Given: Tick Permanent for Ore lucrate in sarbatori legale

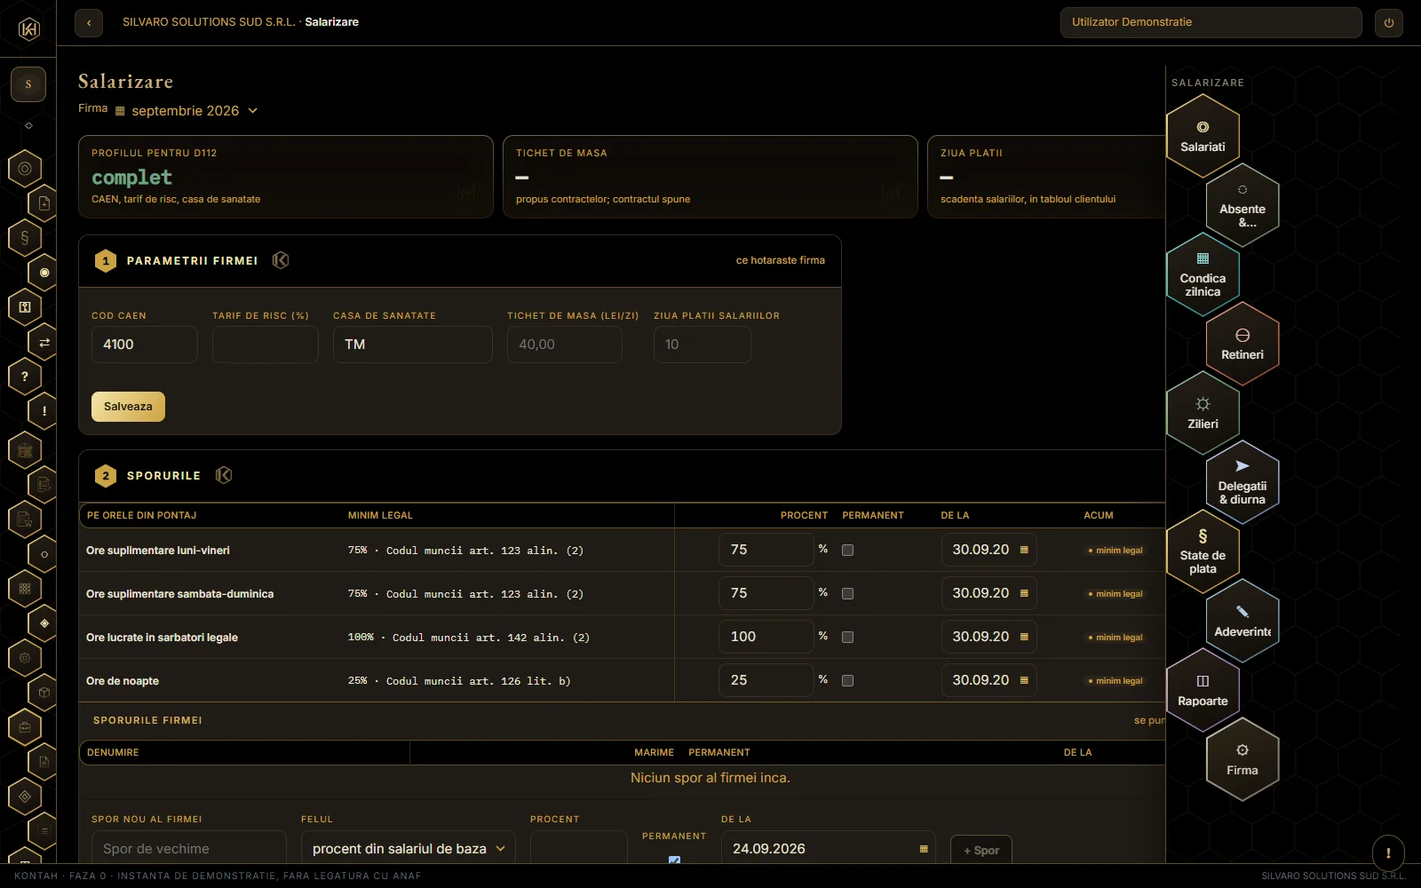Looking at the screenshot, I should 847,638.
